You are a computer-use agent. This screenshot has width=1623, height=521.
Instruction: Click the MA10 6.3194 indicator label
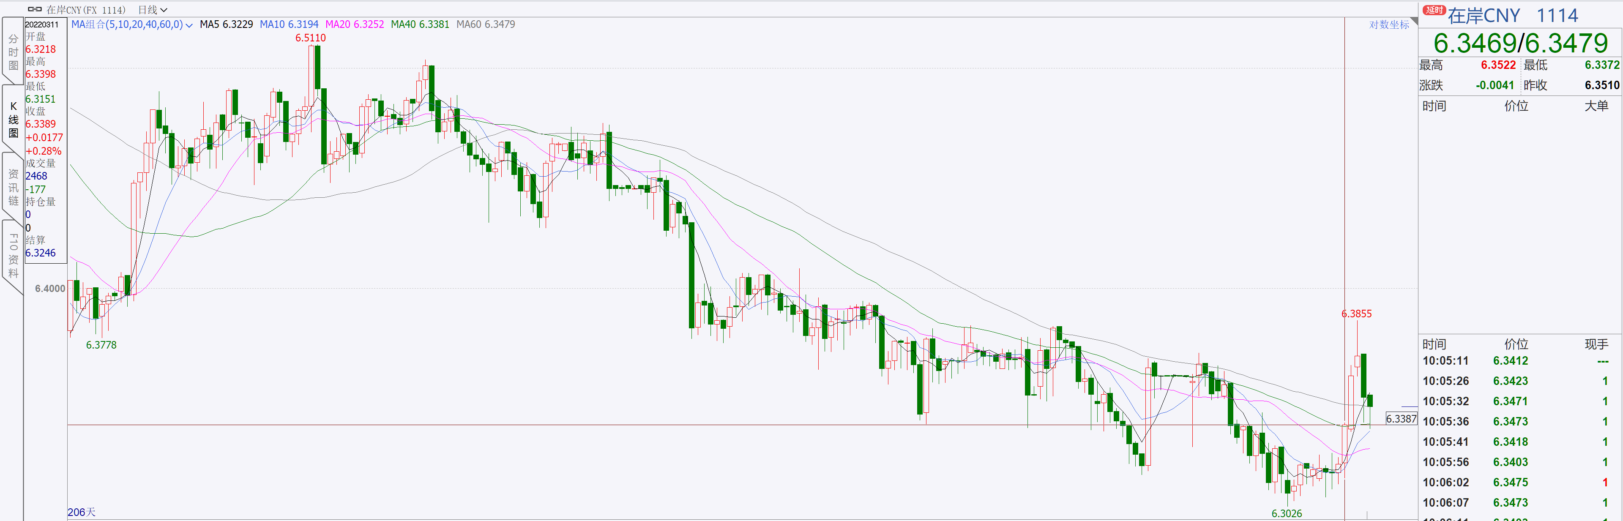tap(289, 25)
